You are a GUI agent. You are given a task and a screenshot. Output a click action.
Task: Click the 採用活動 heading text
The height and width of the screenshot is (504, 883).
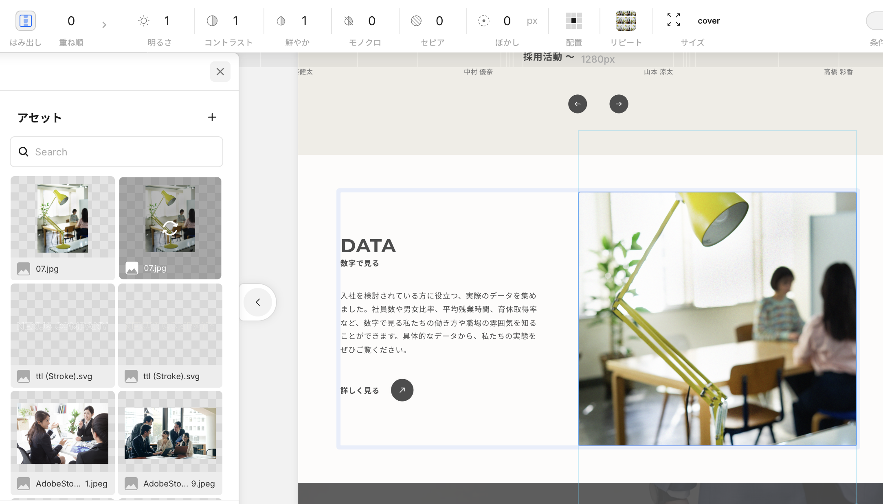point(543,57)
